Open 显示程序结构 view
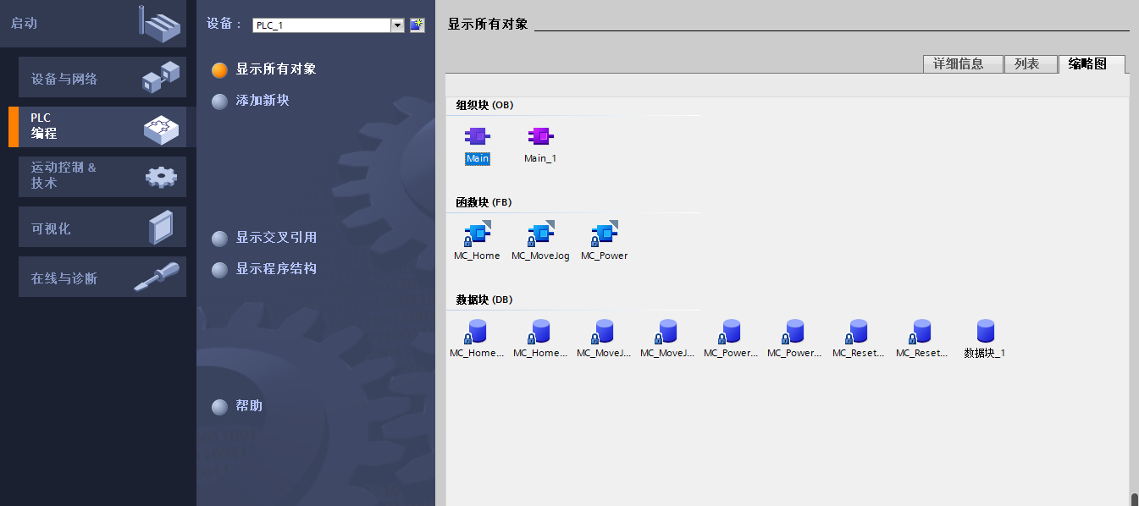The height and width of the screenshot is (506, 1139). tap(275, 269)
